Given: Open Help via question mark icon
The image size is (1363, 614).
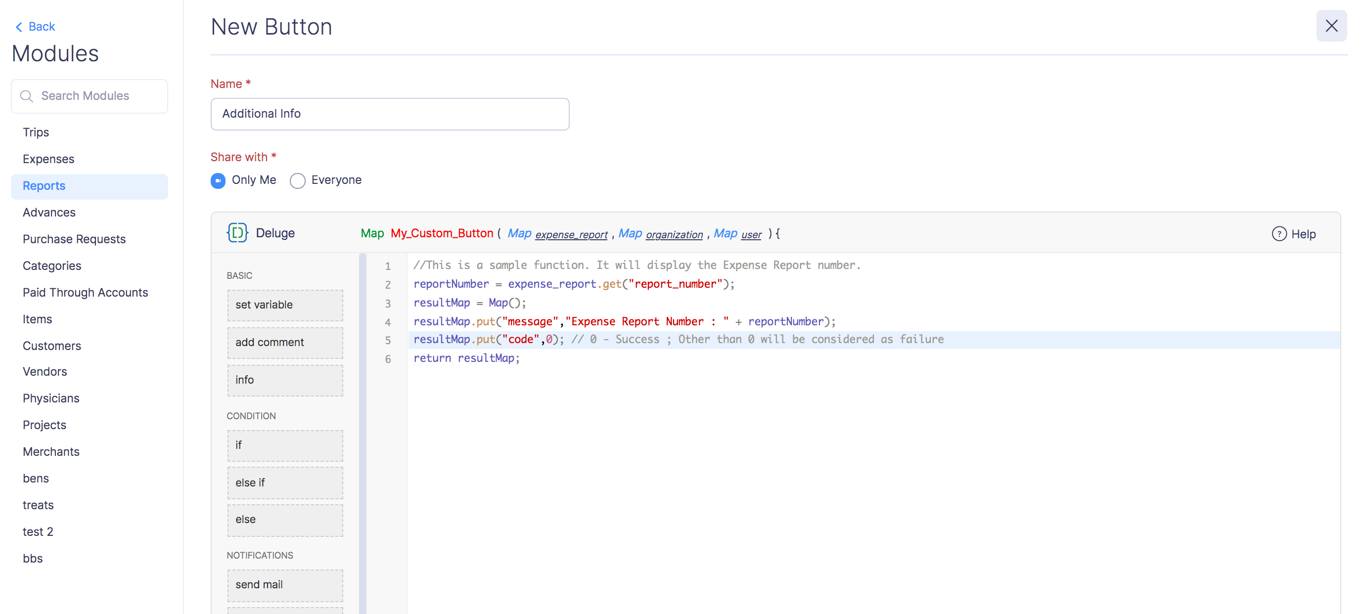Looking at the screenshot, I should click(x=1278, y=234).
